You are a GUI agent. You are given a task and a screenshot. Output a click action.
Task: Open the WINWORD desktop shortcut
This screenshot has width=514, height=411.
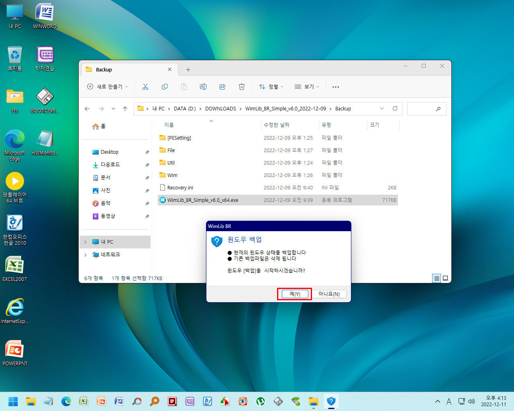45,16
